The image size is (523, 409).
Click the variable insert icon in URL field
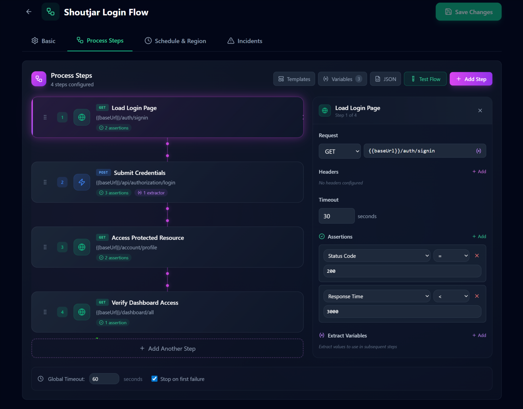pyautogui.click(x=478, y=151)
